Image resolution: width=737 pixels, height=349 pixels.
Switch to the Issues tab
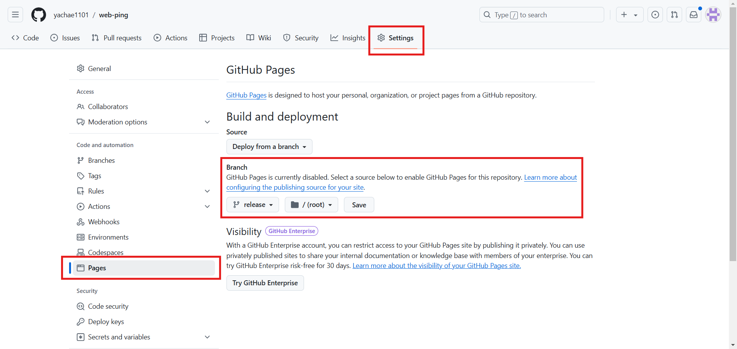pos(65,38)
